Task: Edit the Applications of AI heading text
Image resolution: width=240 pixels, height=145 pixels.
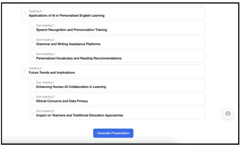Action: [x=67, y=16]
